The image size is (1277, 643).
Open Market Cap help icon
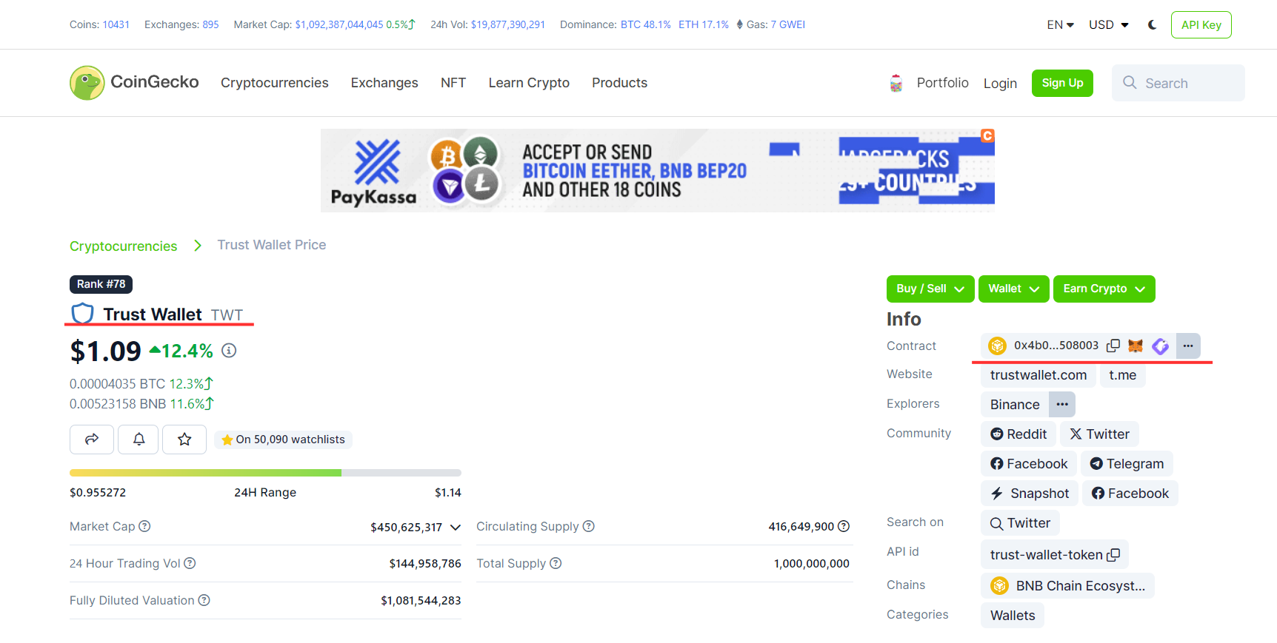(x=145, y=526)
